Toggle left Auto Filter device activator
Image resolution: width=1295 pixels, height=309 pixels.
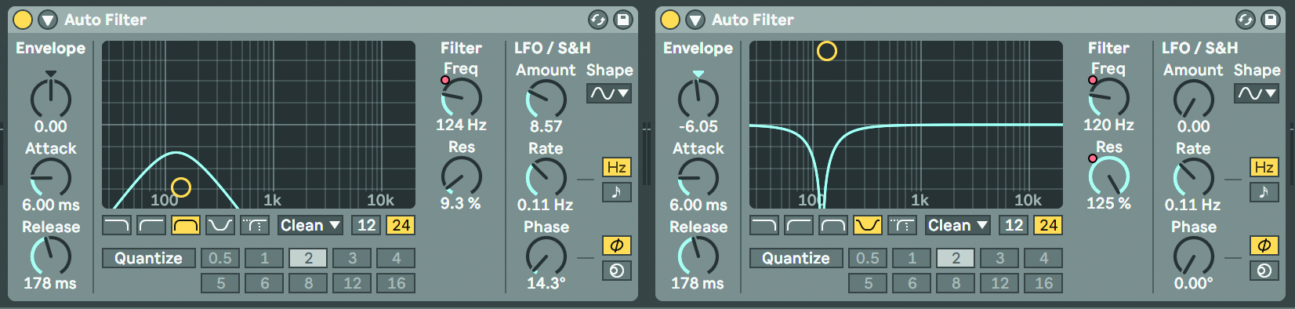click(24, 20)
